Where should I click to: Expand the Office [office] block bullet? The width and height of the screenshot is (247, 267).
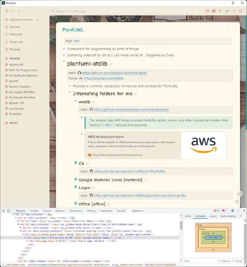(x=76, y=203)
